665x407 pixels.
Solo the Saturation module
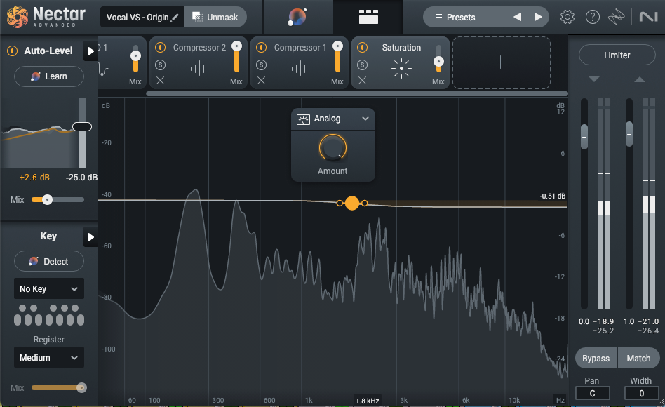click(362, 65)
